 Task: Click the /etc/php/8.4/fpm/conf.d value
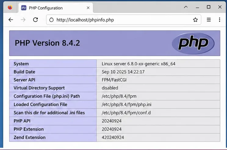(126, 113)
